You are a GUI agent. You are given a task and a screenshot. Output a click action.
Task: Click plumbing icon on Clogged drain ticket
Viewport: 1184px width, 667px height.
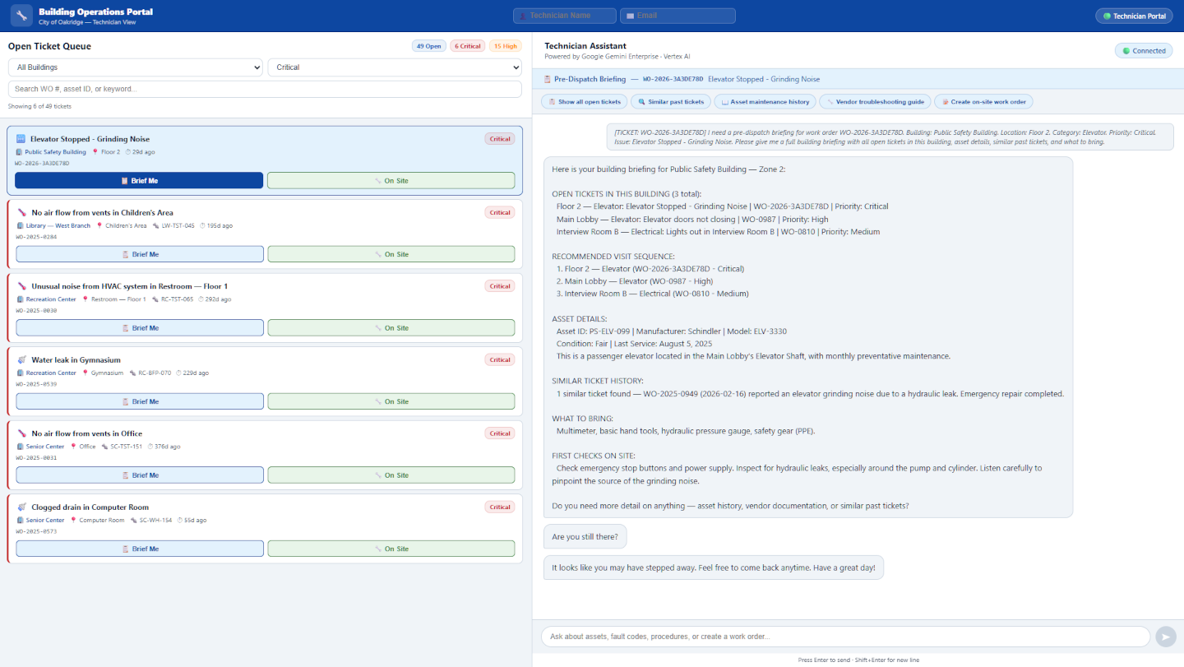point(21,507)
